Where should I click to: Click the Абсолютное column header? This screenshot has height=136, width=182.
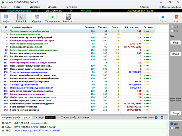click(x=132, y=27)
